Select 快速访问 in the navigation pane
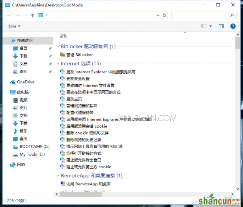243x207 pixels. tap(28, 41)
